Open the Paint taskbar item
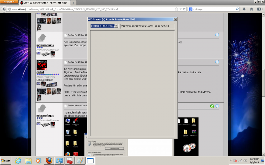 [80, 161]
